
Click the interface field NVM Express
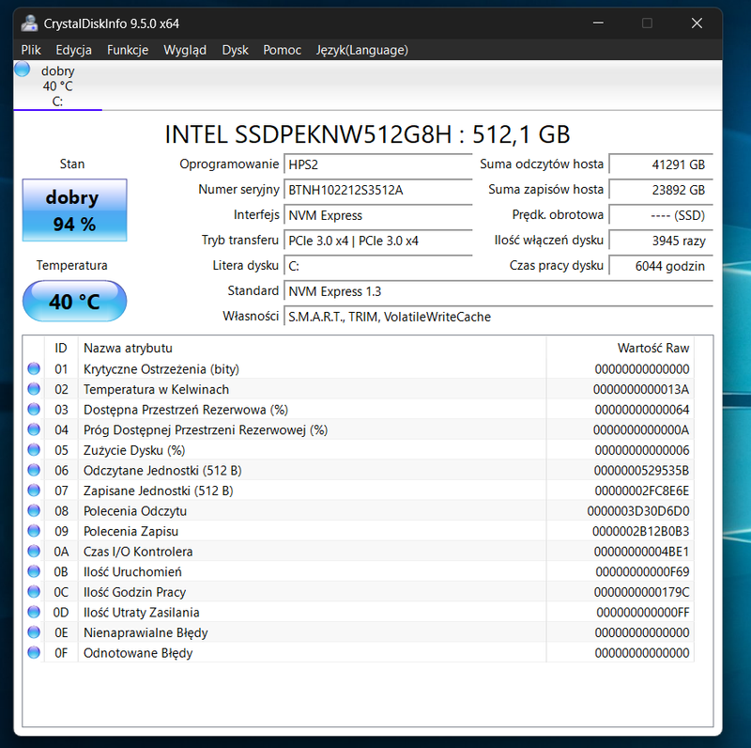378,215
